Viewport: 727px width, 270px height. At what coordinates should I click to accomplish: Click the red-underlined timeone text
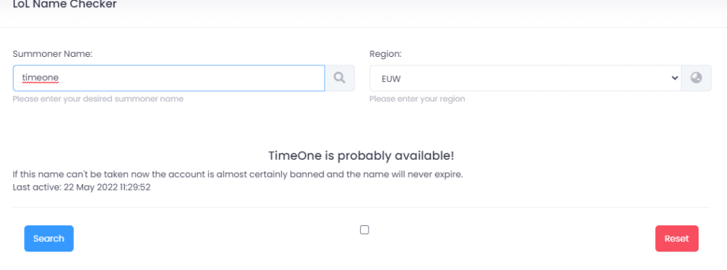(x=40, y=78)
